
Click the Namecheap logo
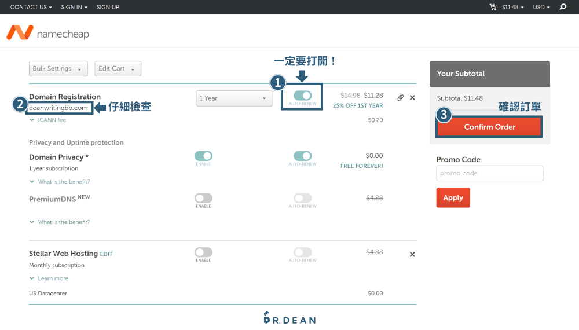point(48,33)
